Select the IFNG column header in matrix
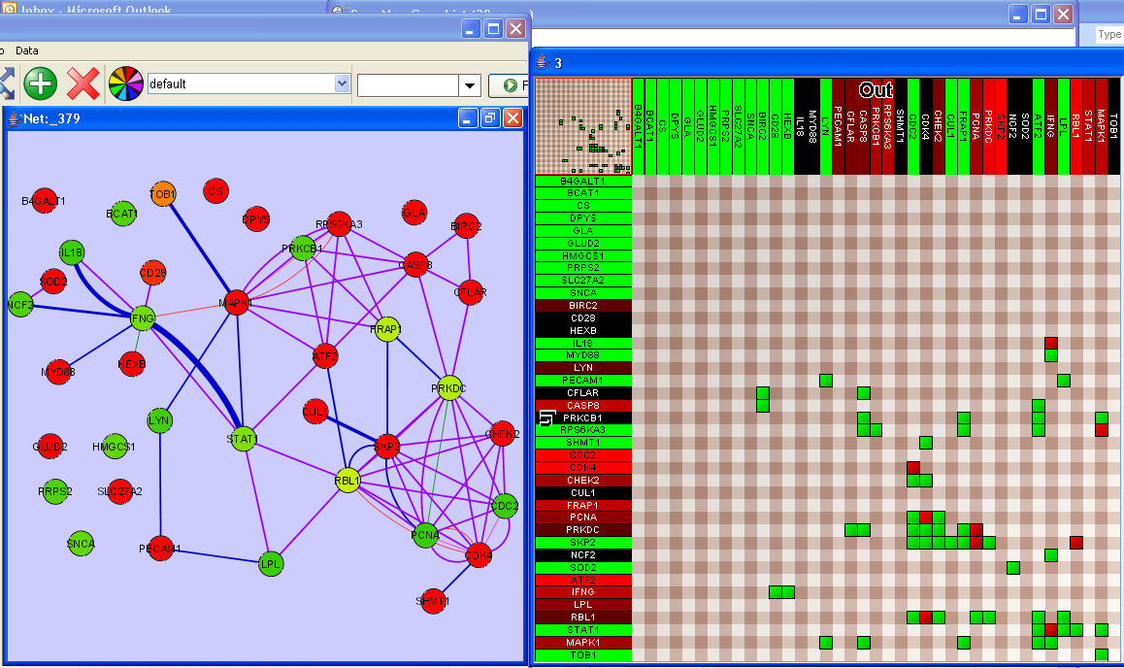The height and width of the screenshot is (668, 1124). tap(1050, 126)
